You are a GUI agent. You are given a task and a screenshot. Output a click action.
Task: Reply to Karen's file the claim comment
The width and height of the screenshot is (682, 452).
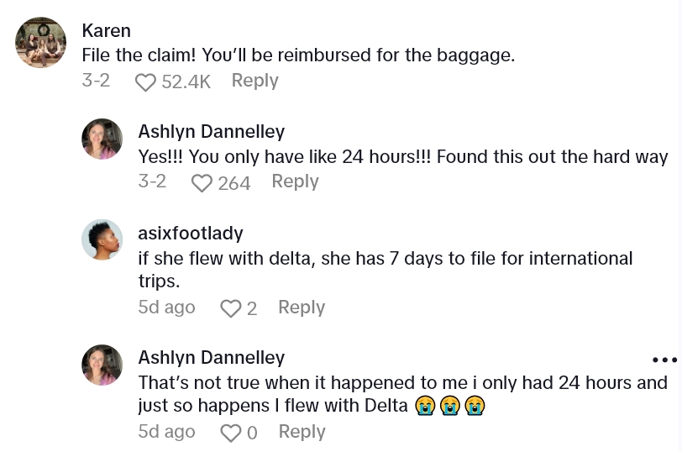254,81
